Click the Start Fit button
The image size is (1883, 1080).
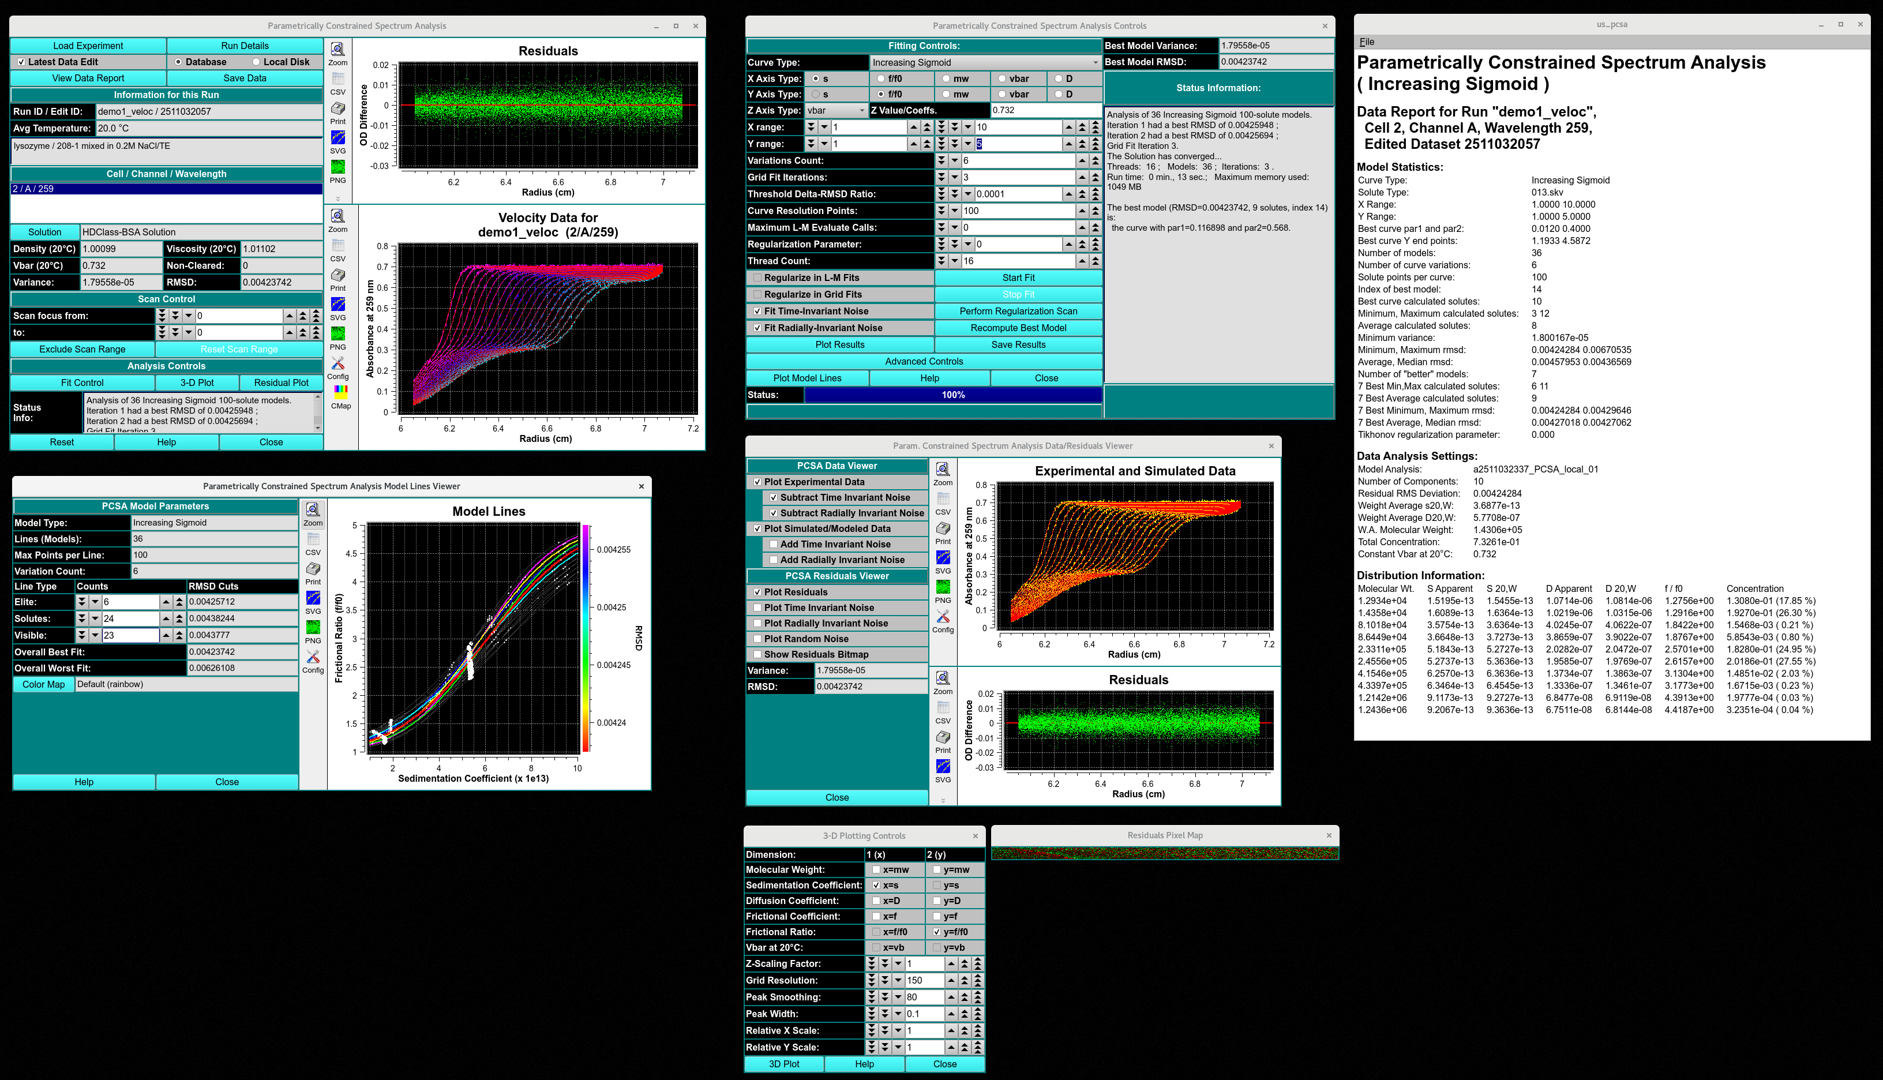pos(1018,278)
